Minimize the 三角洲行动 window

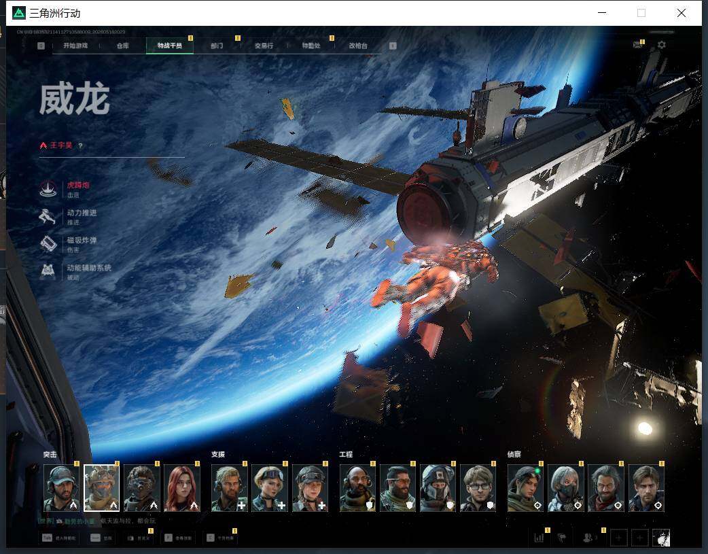[602, 13]
